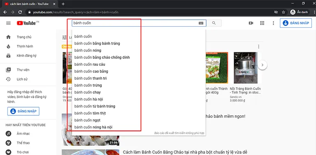Click the browser back arrow
This screenshot has width=316, height=155.
click(x=5, y=12)
